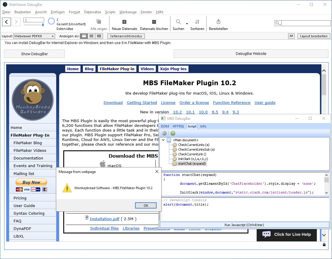Click Seitenansichtsmodus button
Viewport: 332px width, 259px height.
126,36
